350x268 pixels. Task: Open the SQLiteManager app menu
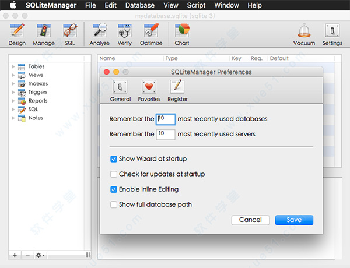point(51,5)
